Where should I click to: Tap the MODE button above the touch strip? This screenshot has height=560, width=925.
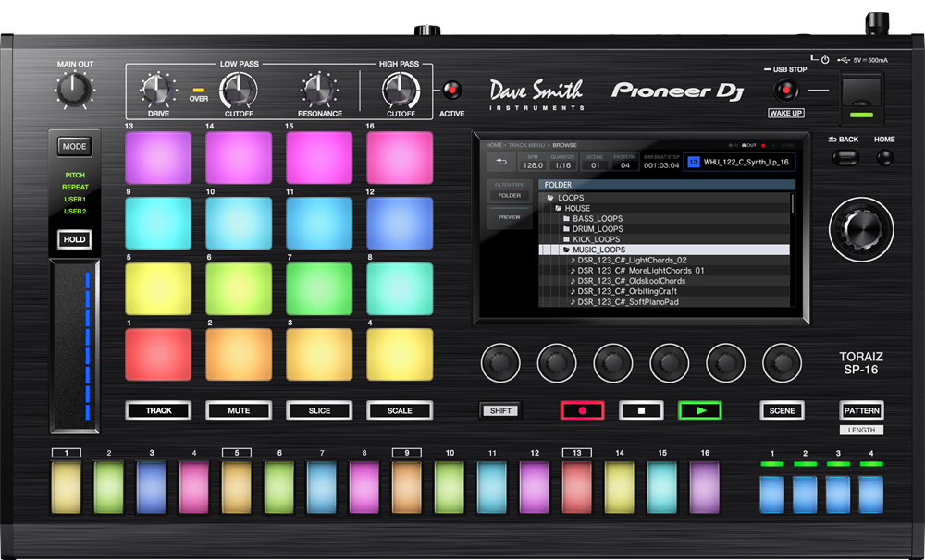pyautogui.click(x=74, y=146)
